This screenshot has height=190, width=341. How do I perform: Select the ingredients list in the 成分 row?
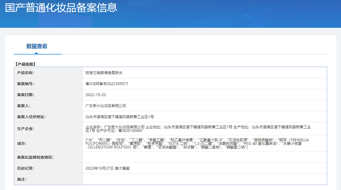197,143
